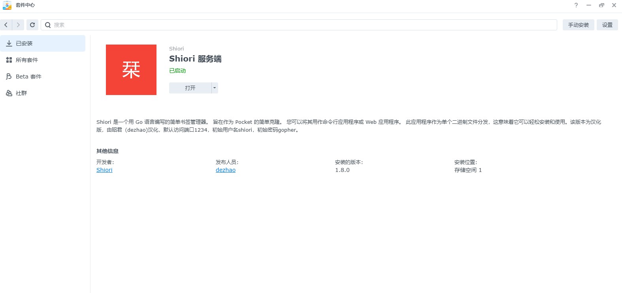Viewport: 622px width, 293px height.
Task: Select 社群 in sidebar
Action: (x=43, y=93)
